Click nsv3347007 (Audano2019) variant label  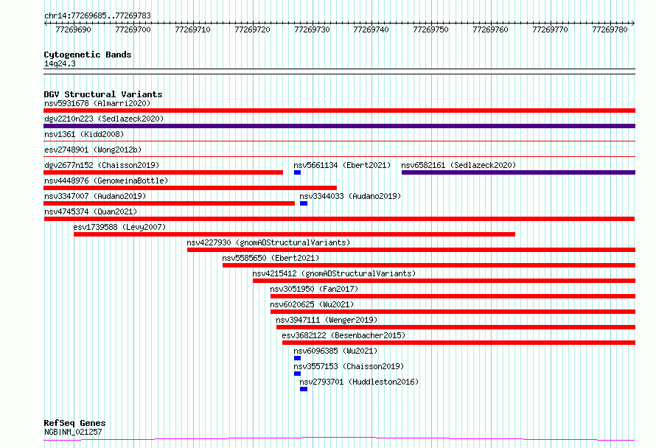pos(95,196)
